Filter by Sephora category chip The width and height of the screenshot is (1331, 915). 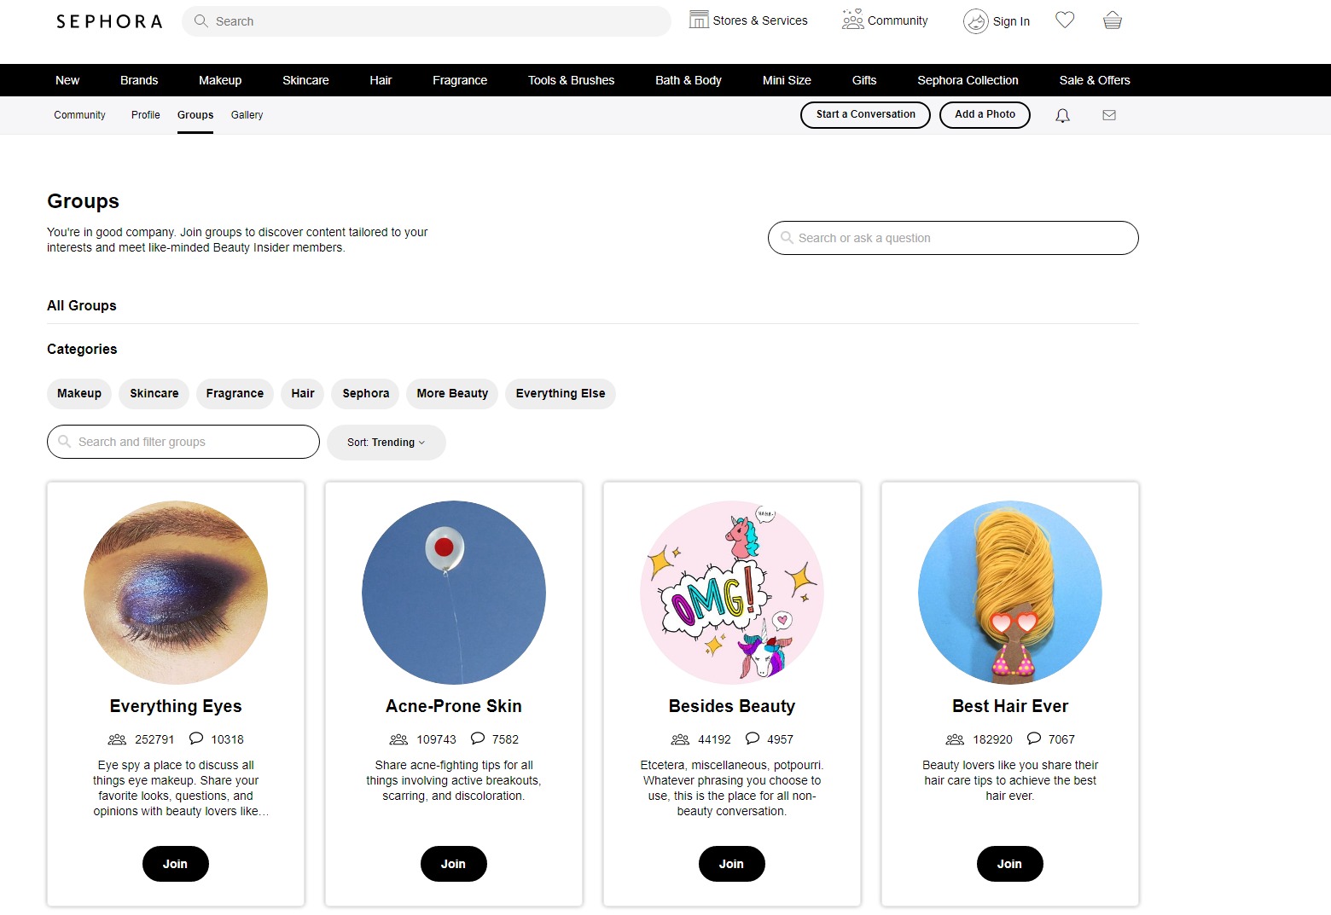366,394
